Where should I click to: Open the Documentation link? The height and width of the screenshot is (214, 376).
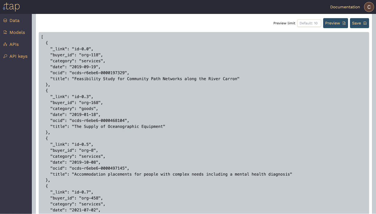coord(345,7)
